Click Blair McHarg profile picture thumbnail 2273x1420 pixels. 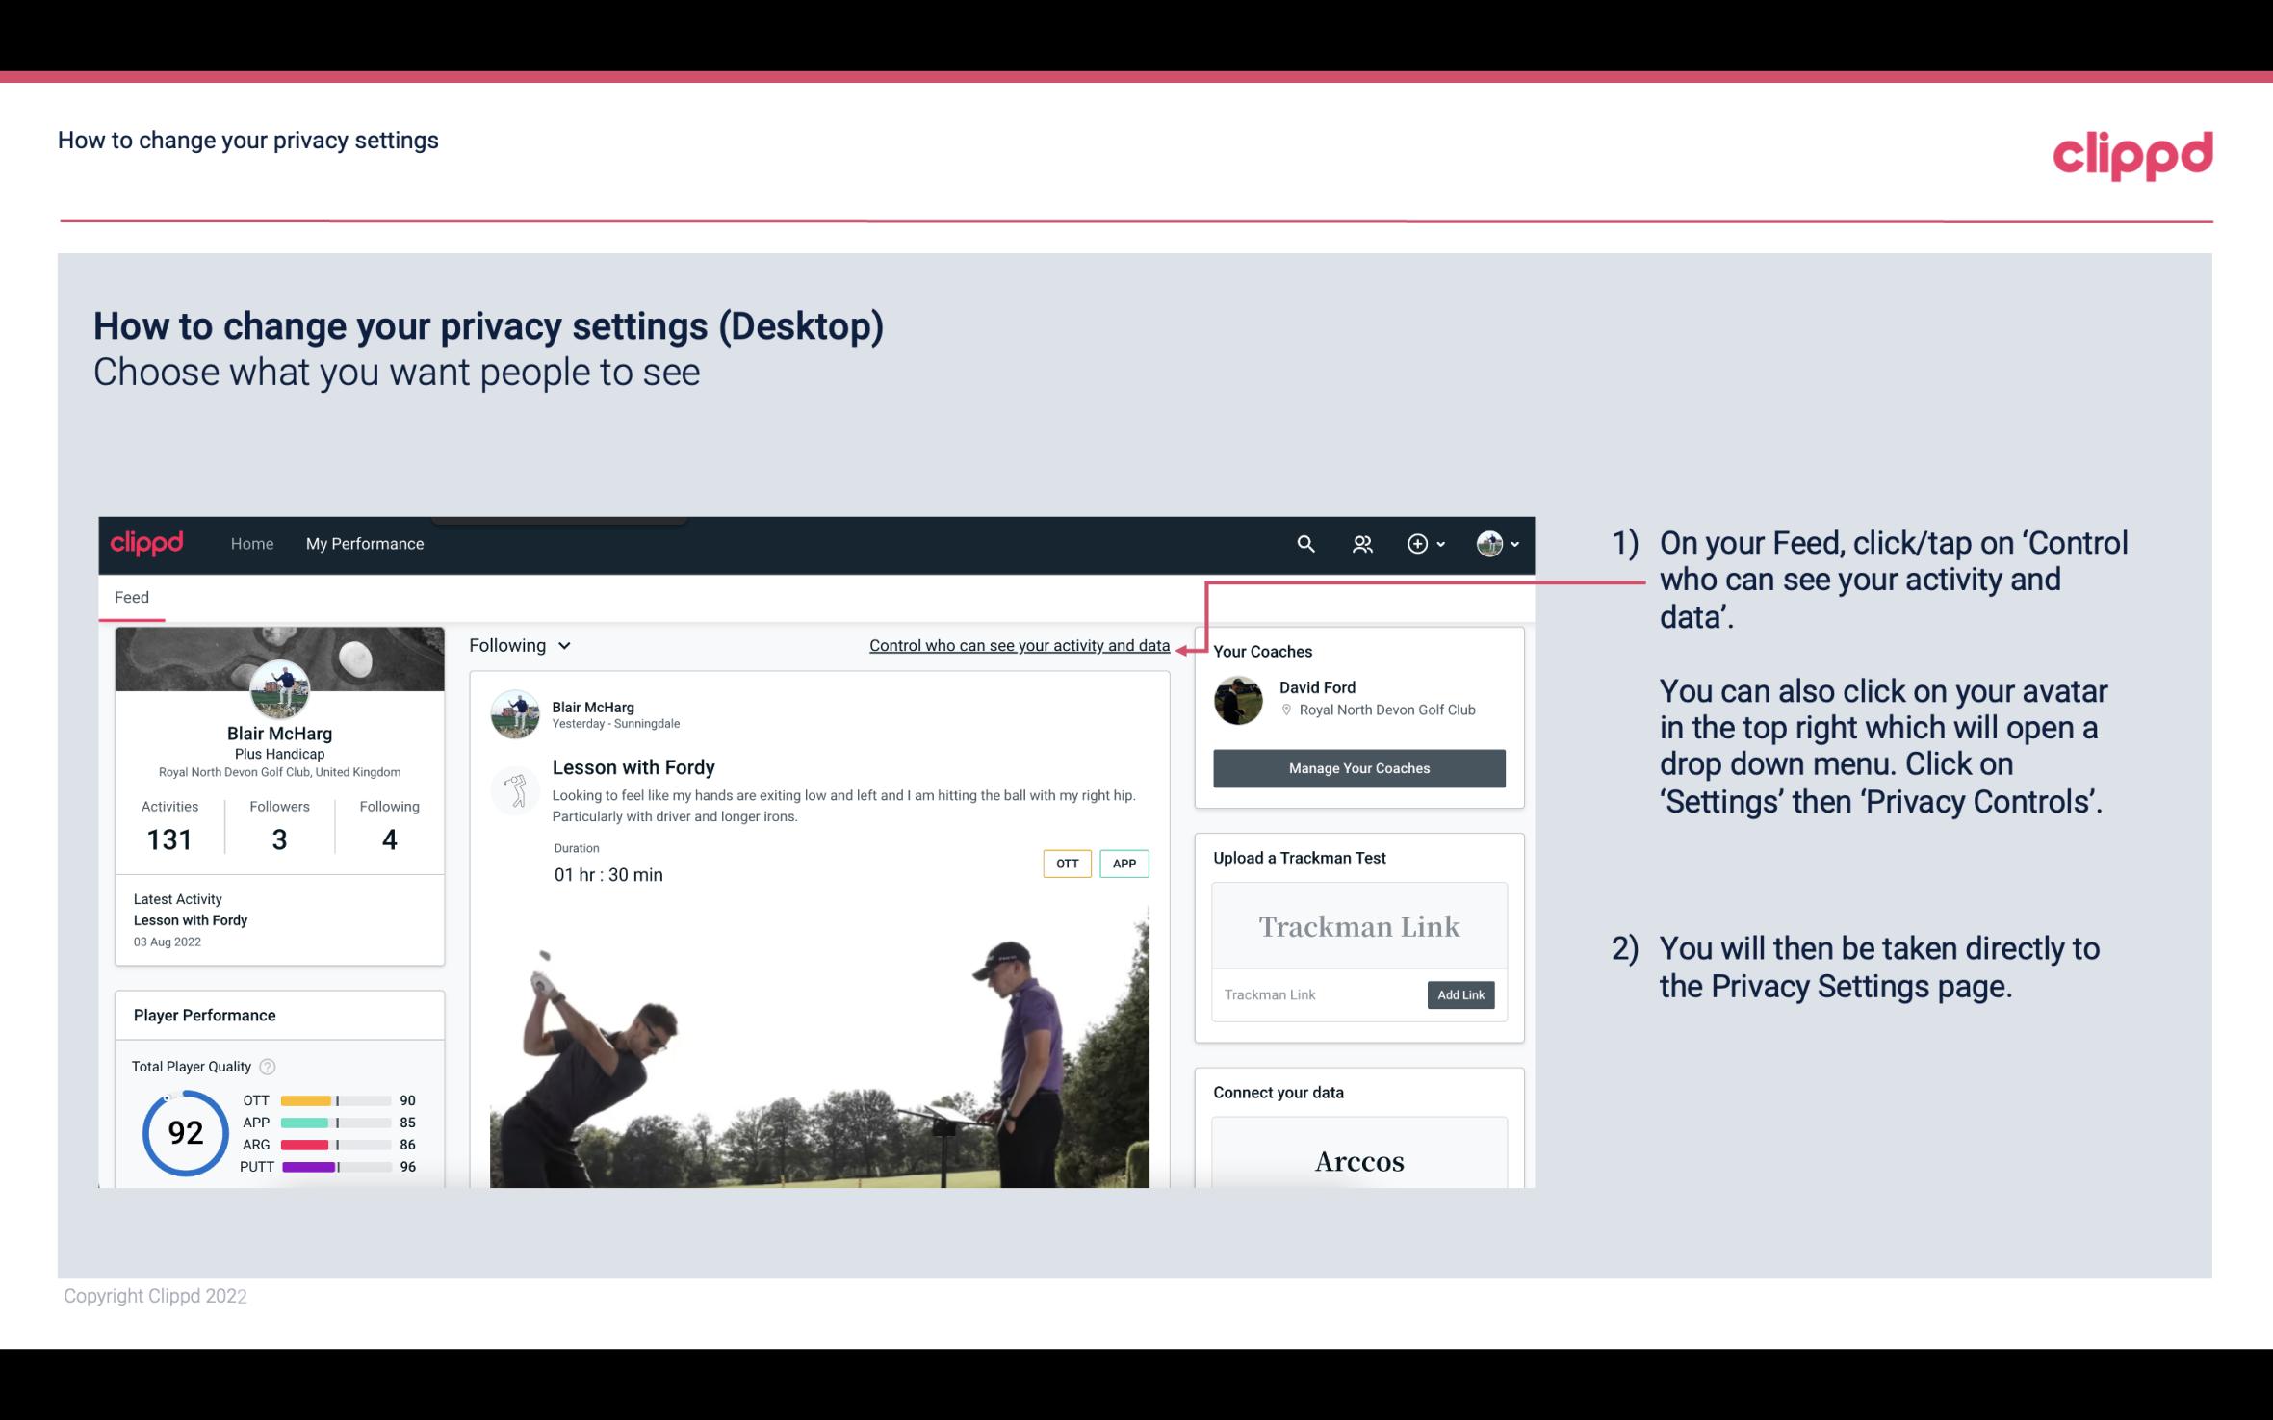click(x=278, y=688)
